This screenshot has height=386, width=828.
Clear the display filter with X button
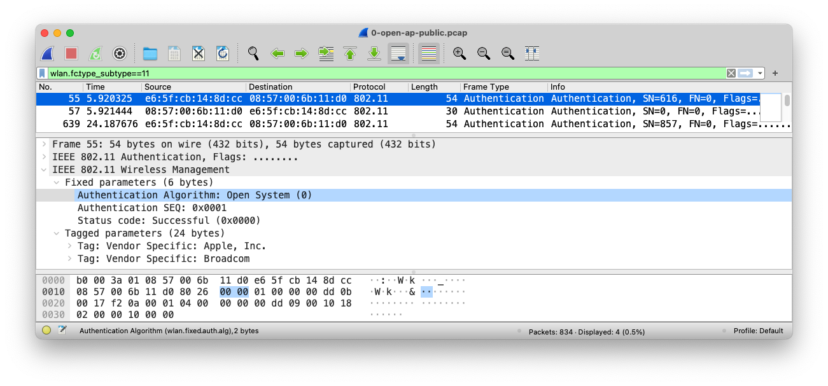[x=731, y=73]
